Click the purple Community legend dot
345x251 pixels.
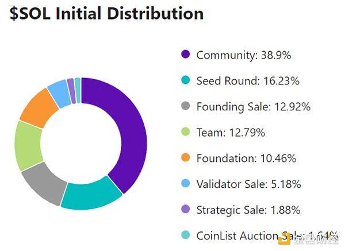[185, 55]
